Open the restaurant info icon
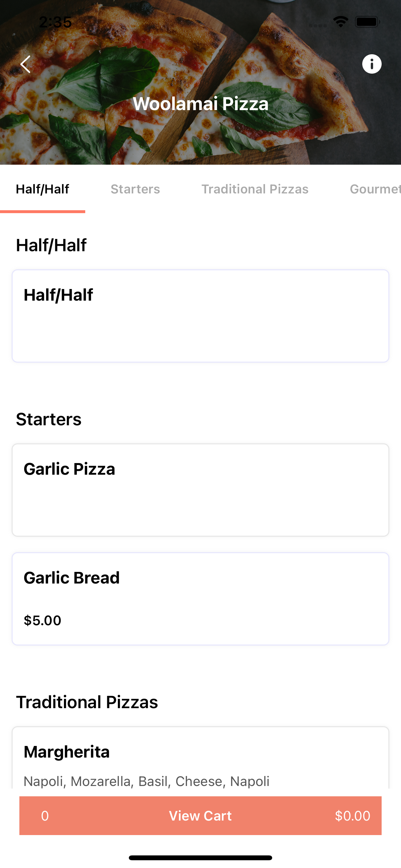This screenshot has height=868, width=401. pyautogui.click(x=372, y=64)
